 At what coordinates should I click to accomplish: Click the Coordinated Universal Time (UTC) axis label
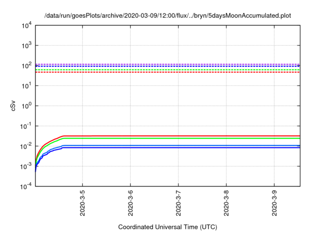168,227
